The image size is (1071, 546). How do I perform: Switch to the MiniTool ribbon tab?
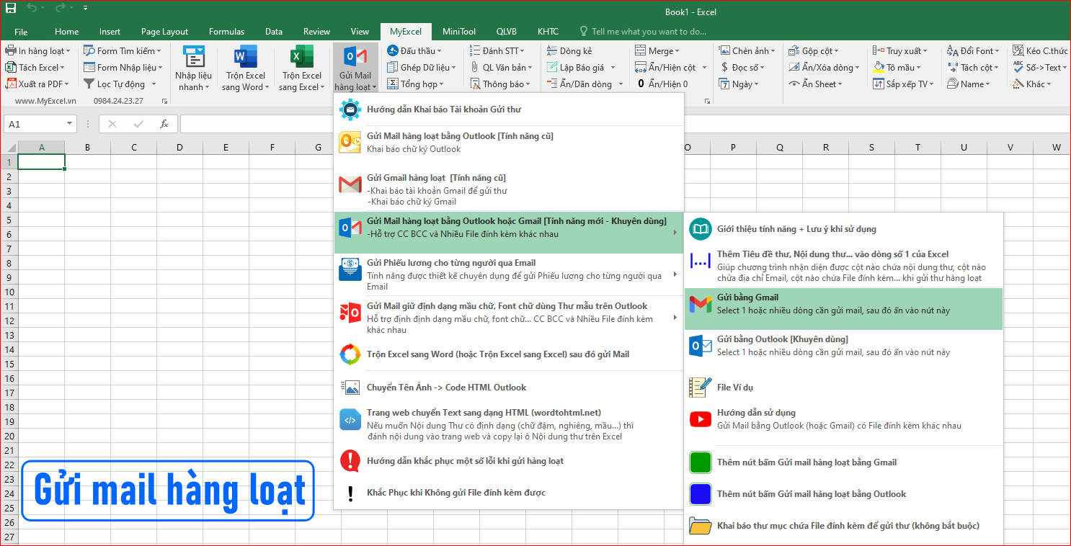click(458, 31)
